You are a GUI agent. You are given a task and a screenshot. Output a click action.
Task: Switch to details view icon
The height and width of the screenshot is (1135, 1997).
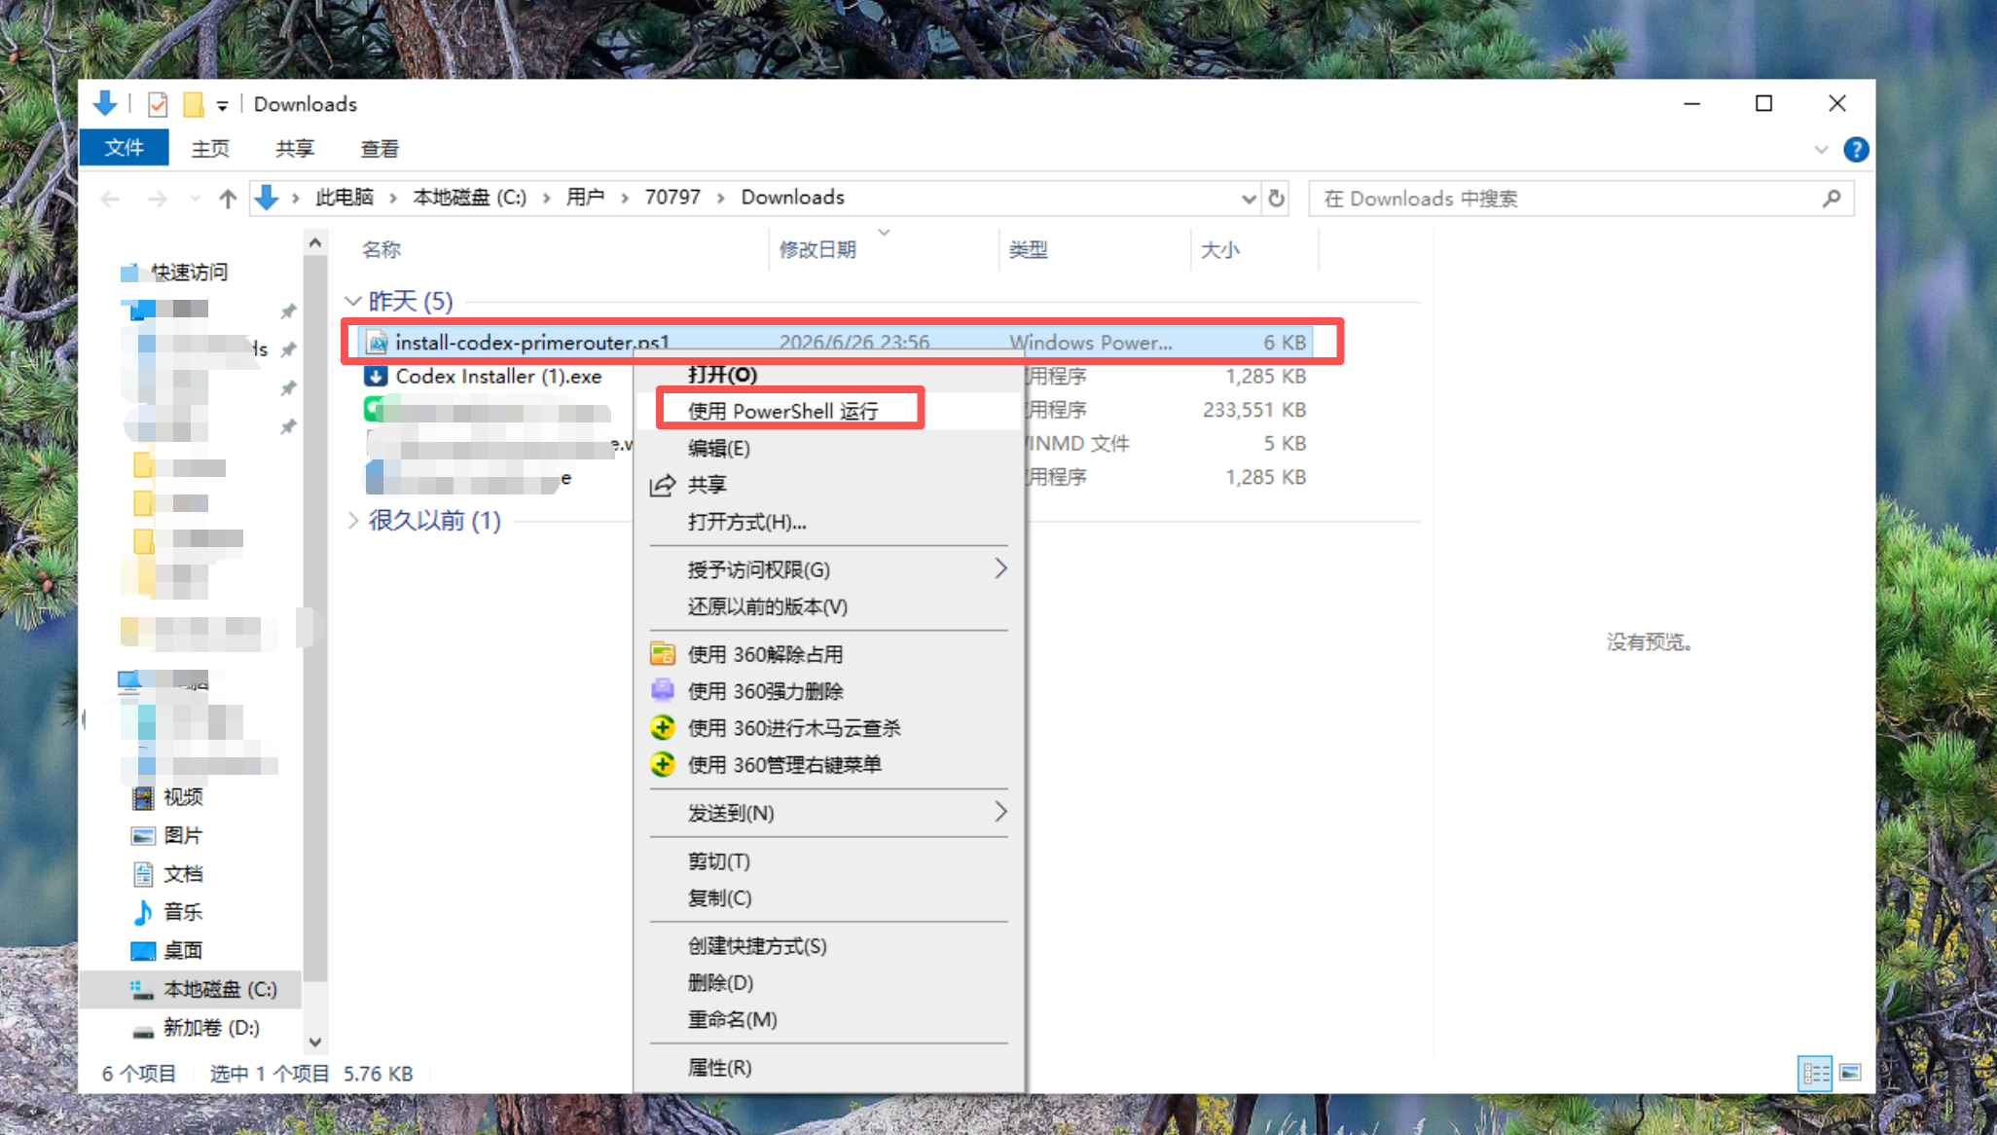(x=1815, y=1073)
